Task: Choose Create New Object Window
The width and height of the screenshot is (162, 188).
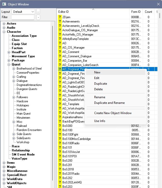Action: (116, 113)
